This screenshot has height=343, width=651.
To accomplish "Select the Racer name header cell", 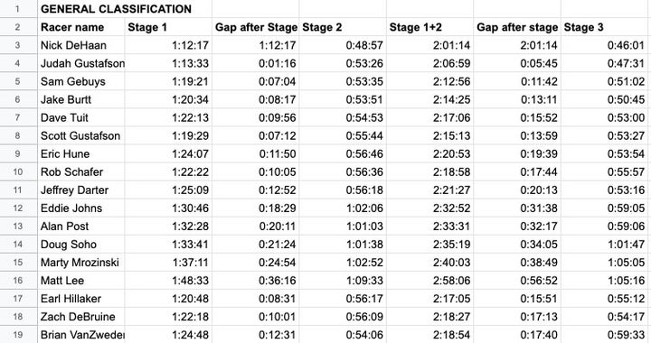I will coord(81,27).
